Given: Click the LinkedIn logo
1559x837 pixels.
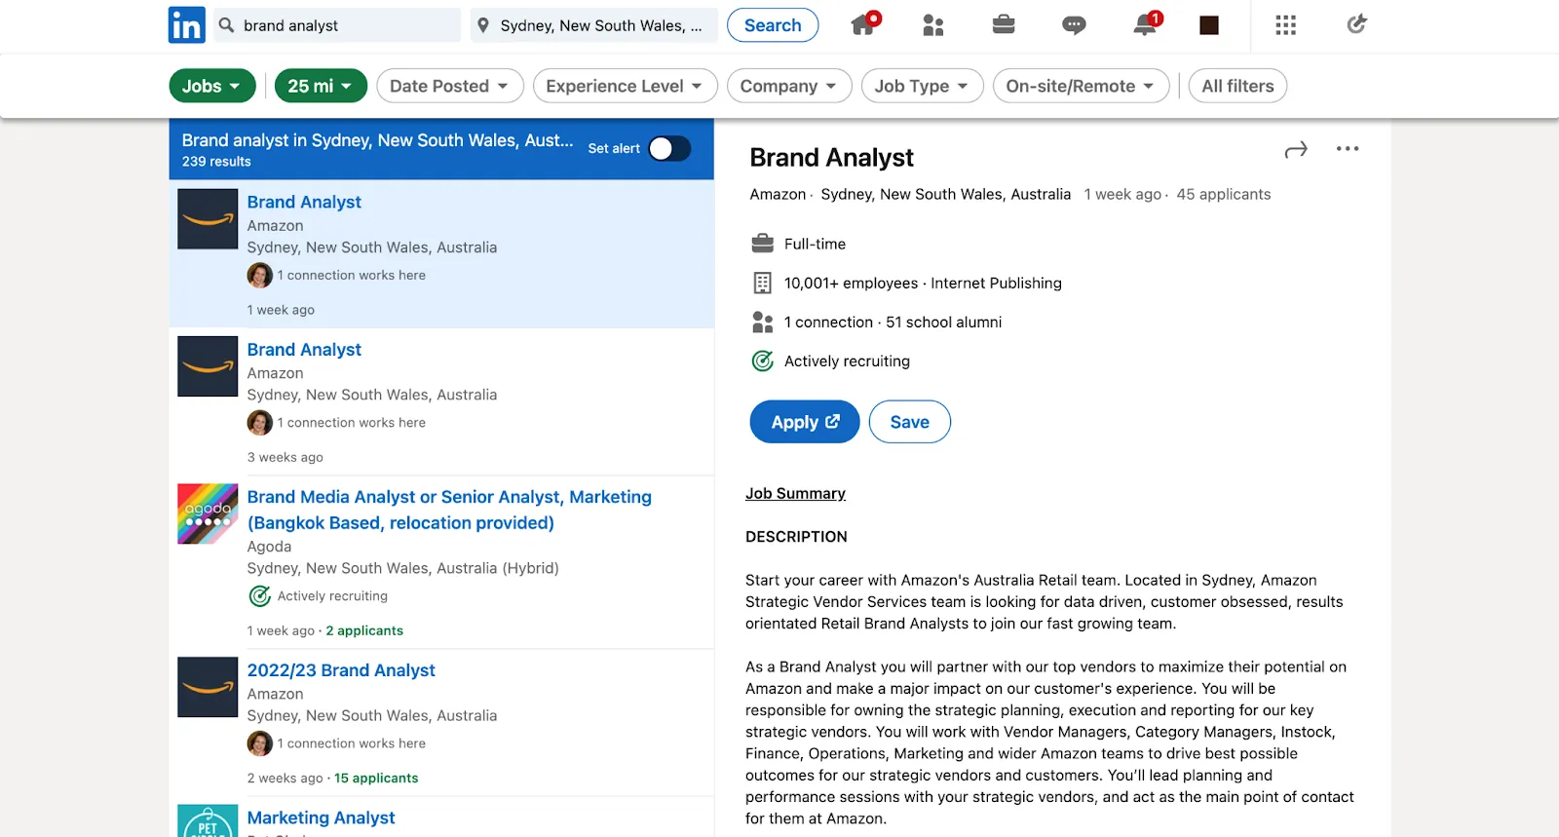Looking at the screenshot, I should 187,25.
